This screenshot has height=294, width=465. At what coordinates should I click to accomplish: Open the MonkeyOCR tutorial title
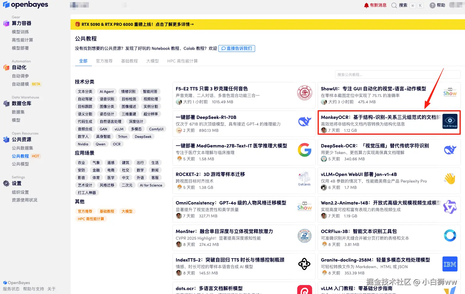(x=381, y=117)
